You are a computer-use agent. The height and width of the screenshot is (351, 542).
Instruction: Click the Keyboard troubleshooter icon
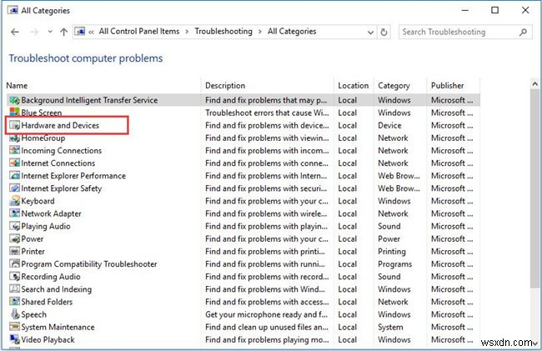click(x=14, y=201)
